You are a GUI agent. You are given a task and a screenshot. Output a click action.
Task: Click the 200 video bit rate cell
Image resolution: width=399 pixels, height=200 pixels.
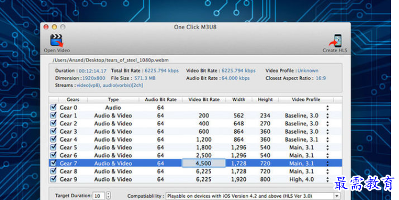point(204,116)
